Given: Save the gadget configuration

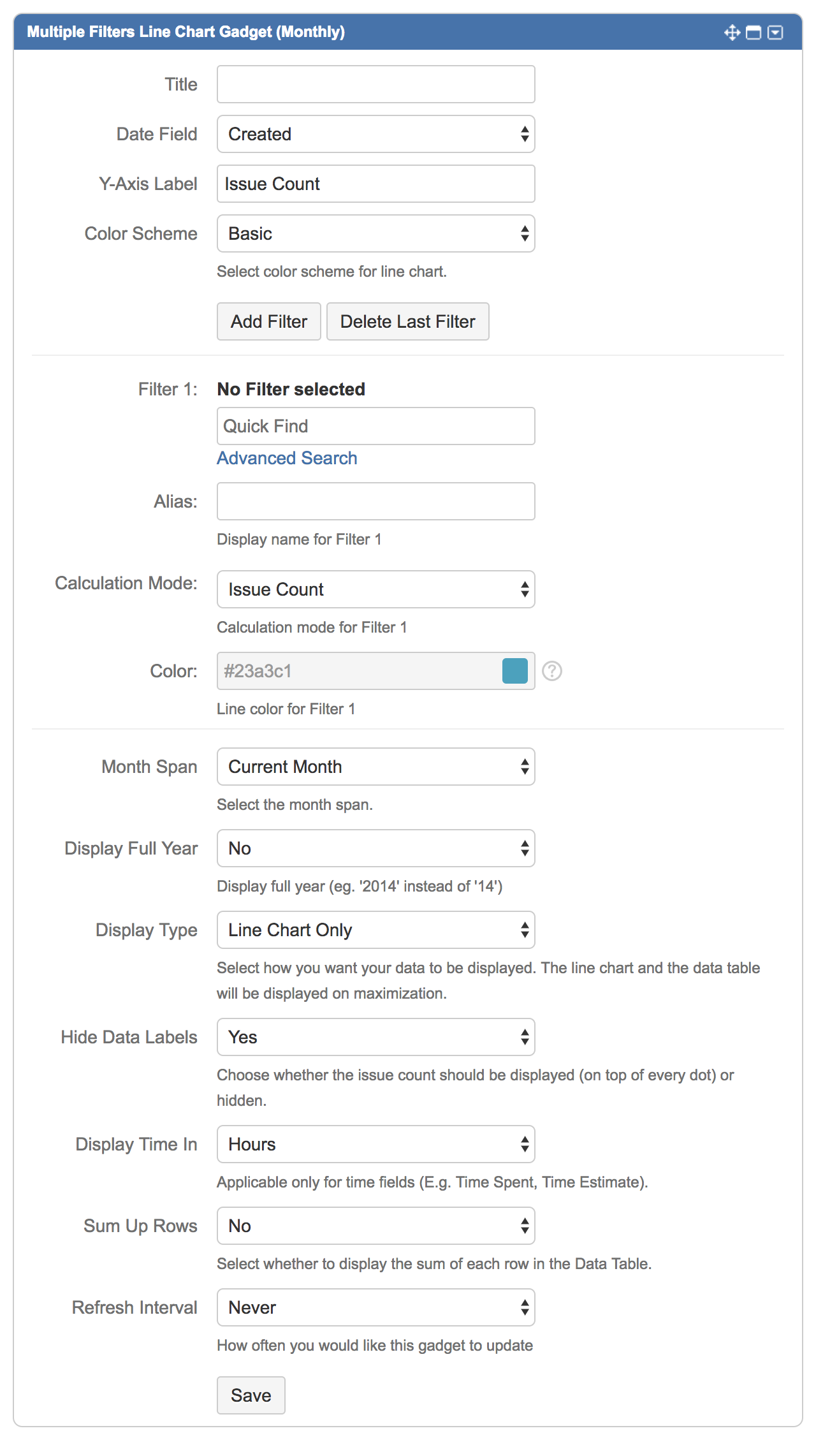Looking at the screenshot, I should (251, 1395).
